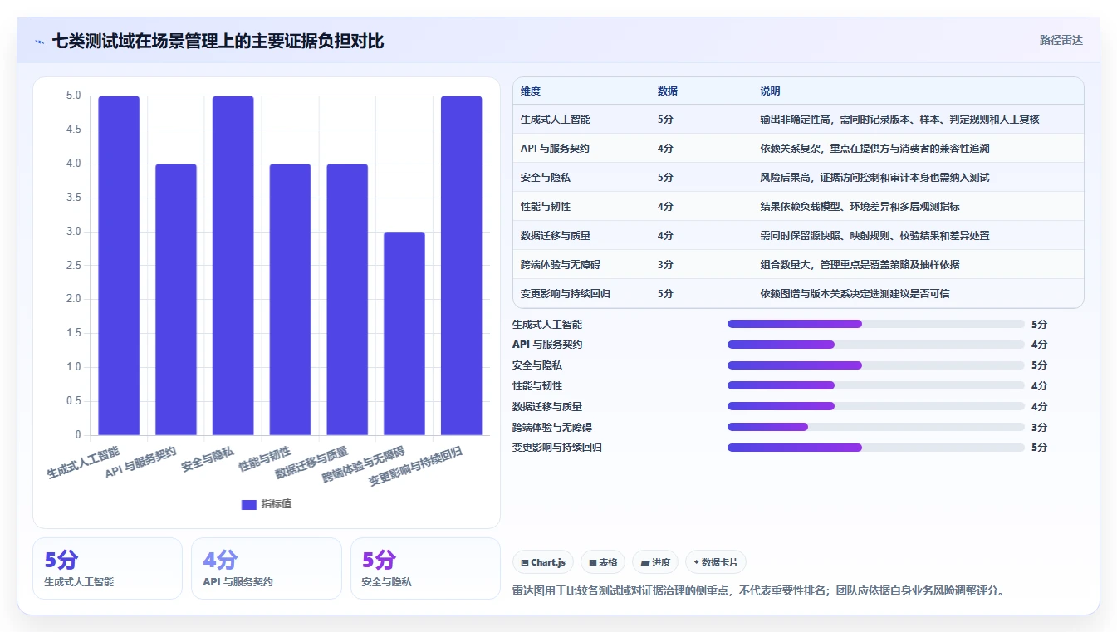Click the 变更影响与持续回归 label in the progress list
The width and height of the screenshot is (1117, 632).
tap(557, 448)
